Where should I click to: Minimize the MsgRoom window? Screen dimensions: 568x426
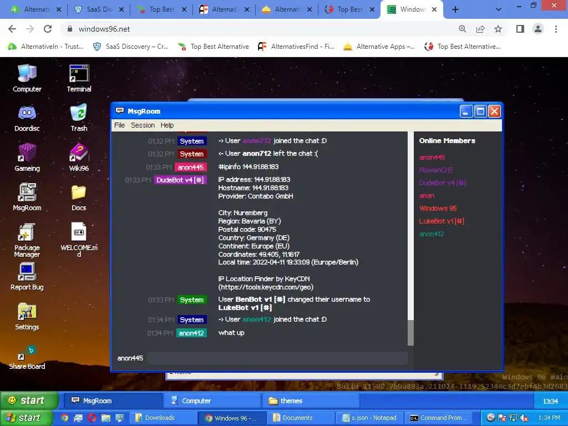point(466,111)
